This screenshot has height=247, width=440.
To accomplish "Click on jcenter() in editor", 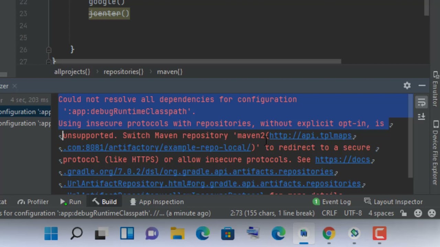I will click(x=109, y=13).
